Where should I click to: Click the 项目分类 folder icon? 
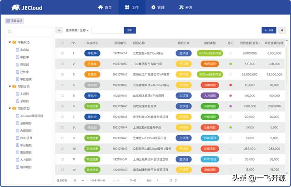tap(14, 86)
